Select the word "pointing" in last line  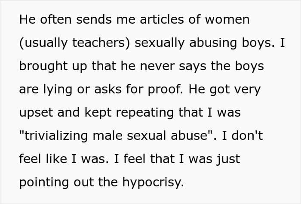point(44,182)
